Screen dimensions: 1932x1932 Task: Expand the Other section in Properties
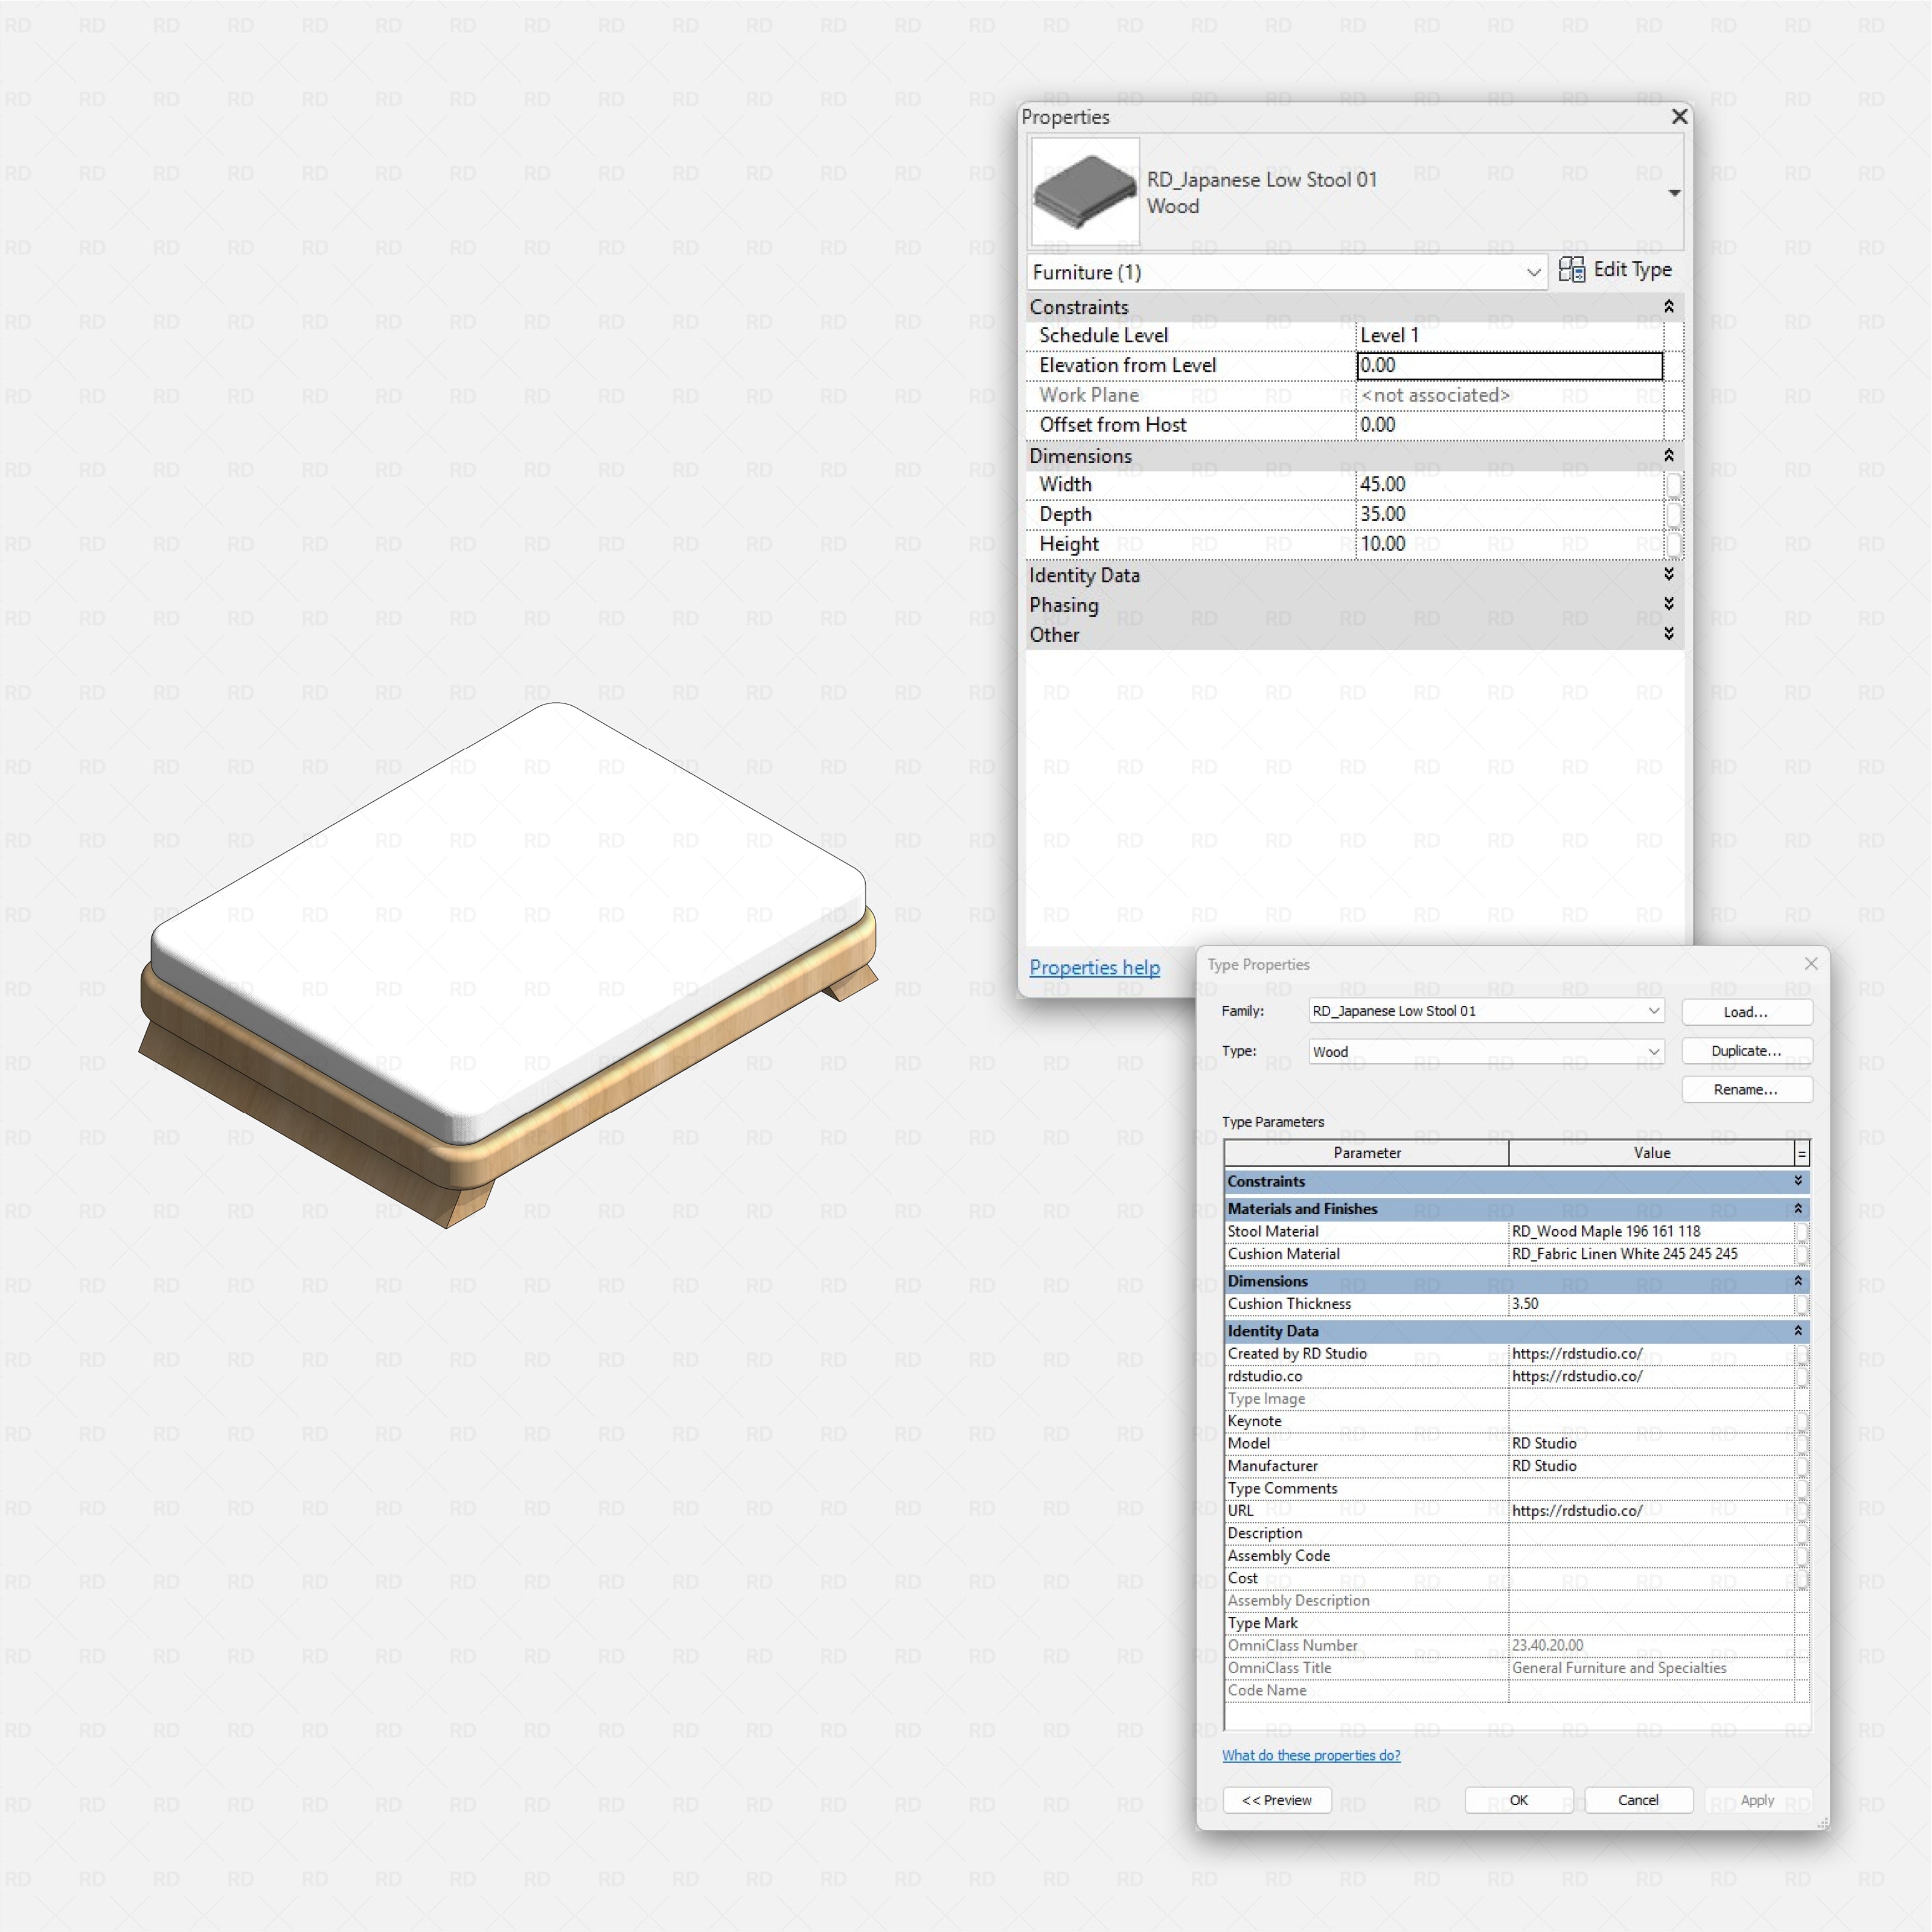[x=1669, y=634]
